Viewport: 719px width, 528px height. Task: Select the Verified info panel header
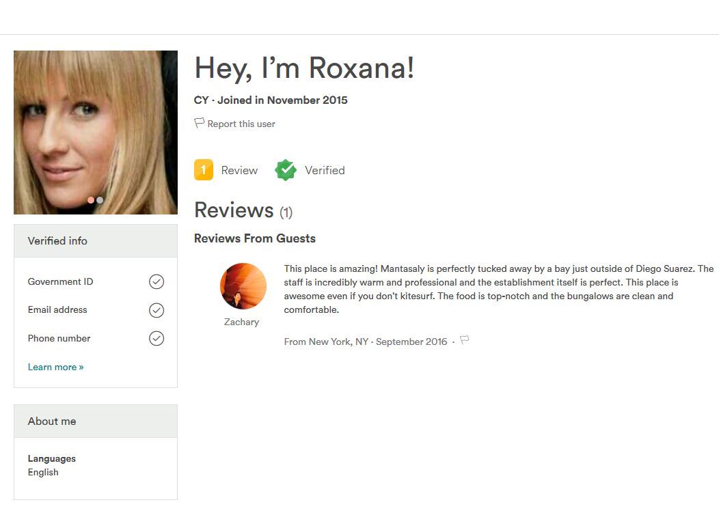click(x=96, y=241)
